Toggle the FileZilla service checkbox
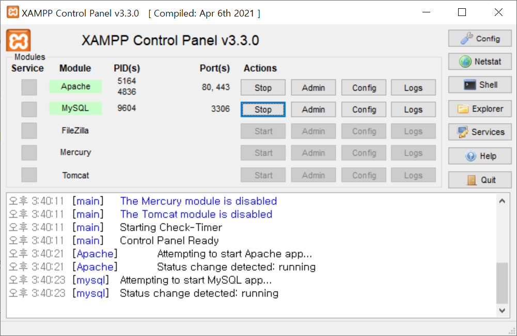Viewport: 517px width, 336px height. (x=29, y=131)
